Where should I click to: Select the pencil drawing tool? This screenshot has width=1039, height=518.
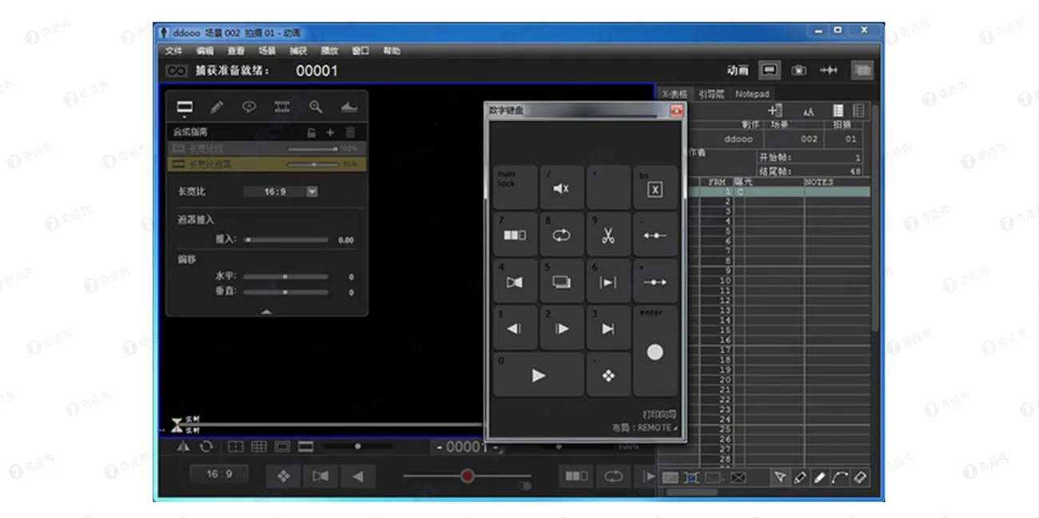click(216, 106)
